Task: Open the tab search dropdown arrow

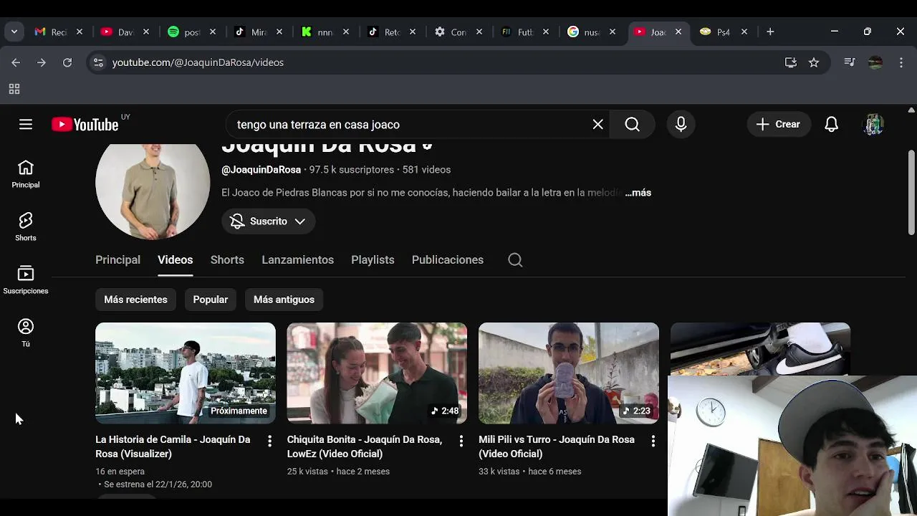Action: [14, 32]
